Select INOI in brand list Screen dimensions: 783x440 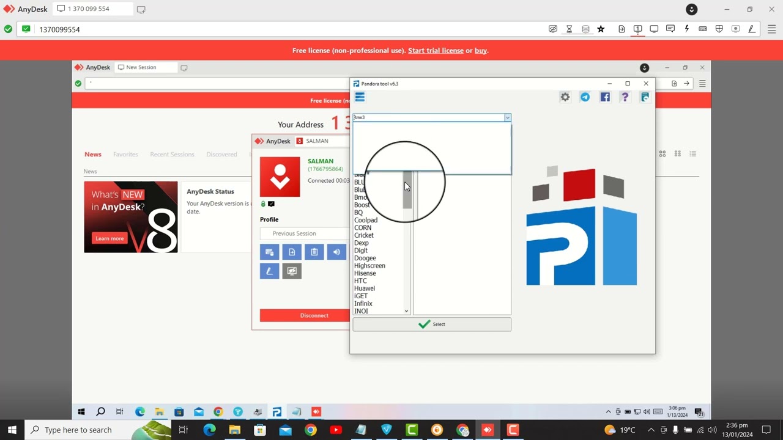(362, 311)
